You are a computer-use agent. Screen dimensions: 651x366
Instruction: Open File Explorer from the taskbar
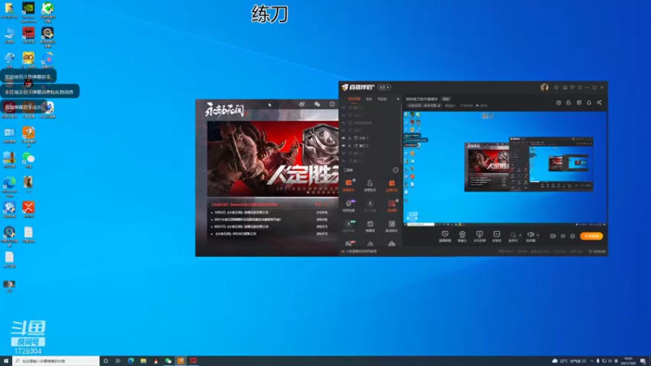[143, 361]
